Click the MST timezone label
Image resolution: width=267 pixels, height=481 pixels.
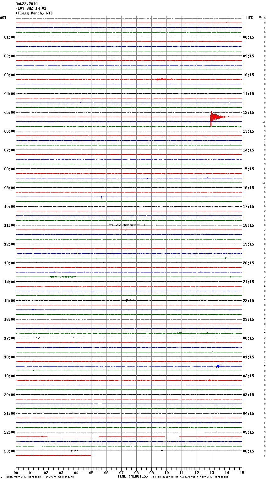(3, 18)
